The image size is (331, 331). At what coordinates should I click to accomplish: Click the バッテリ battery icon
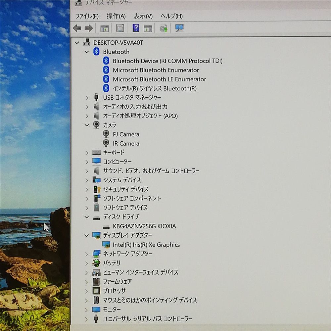tap(96, 263)
